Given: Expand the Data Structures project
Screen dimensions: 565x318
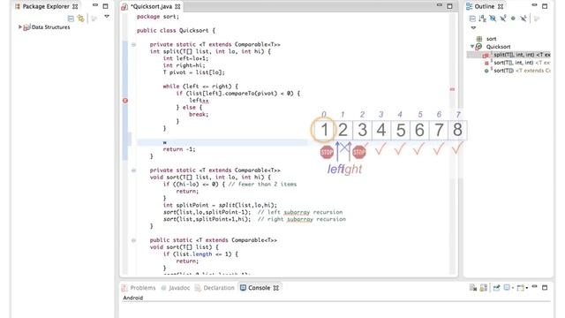Looking at the screenshot, I should 20,27.
